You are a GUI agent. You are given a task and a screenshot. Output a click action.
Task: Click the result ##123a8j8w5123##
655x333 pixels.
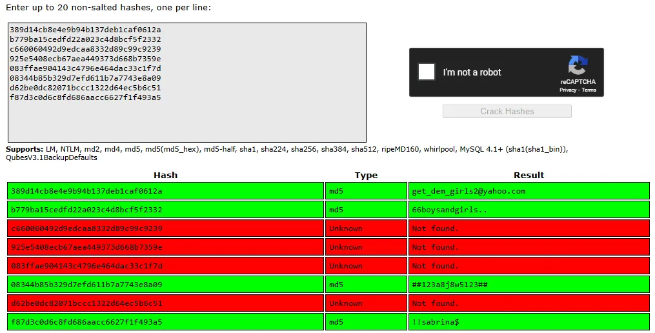(449, 285)
